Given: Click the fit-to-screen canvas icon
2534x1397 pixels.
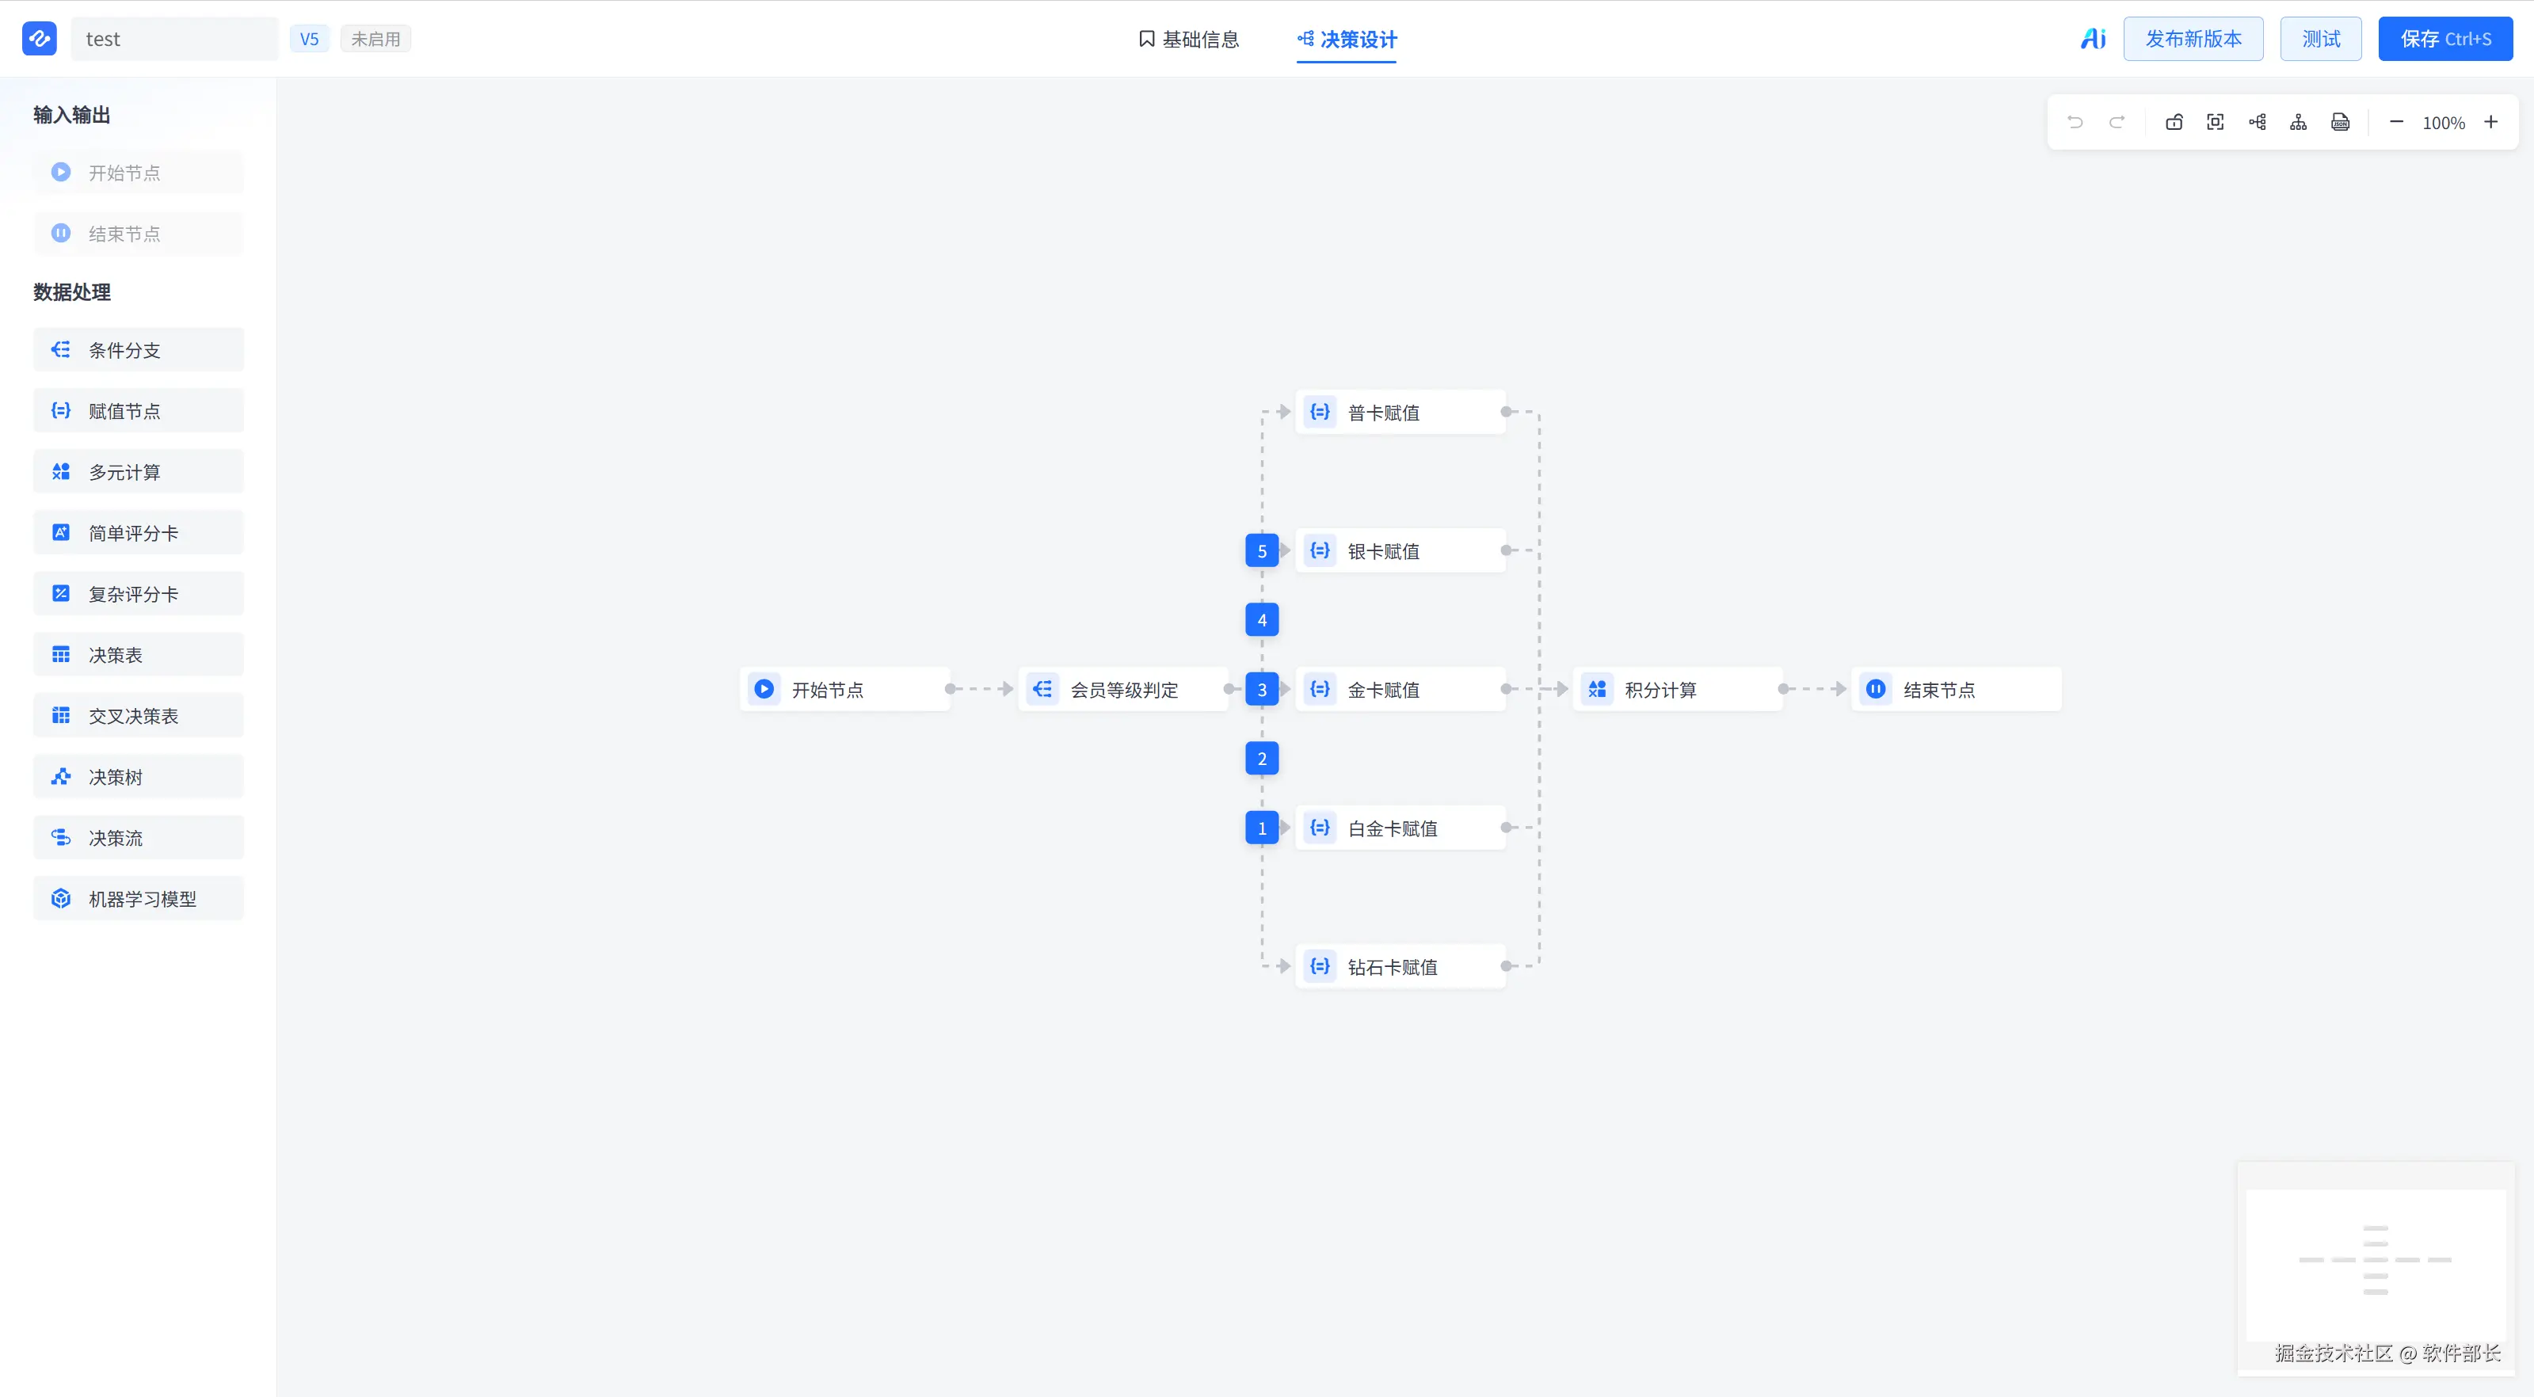Looking at the screenshot, I should (2216, 122).
